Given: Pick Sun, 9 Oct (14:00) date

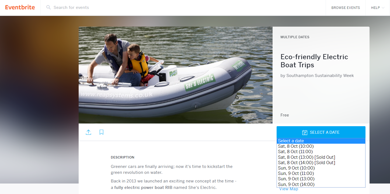Looking at the screenshot, I should 321,184.
